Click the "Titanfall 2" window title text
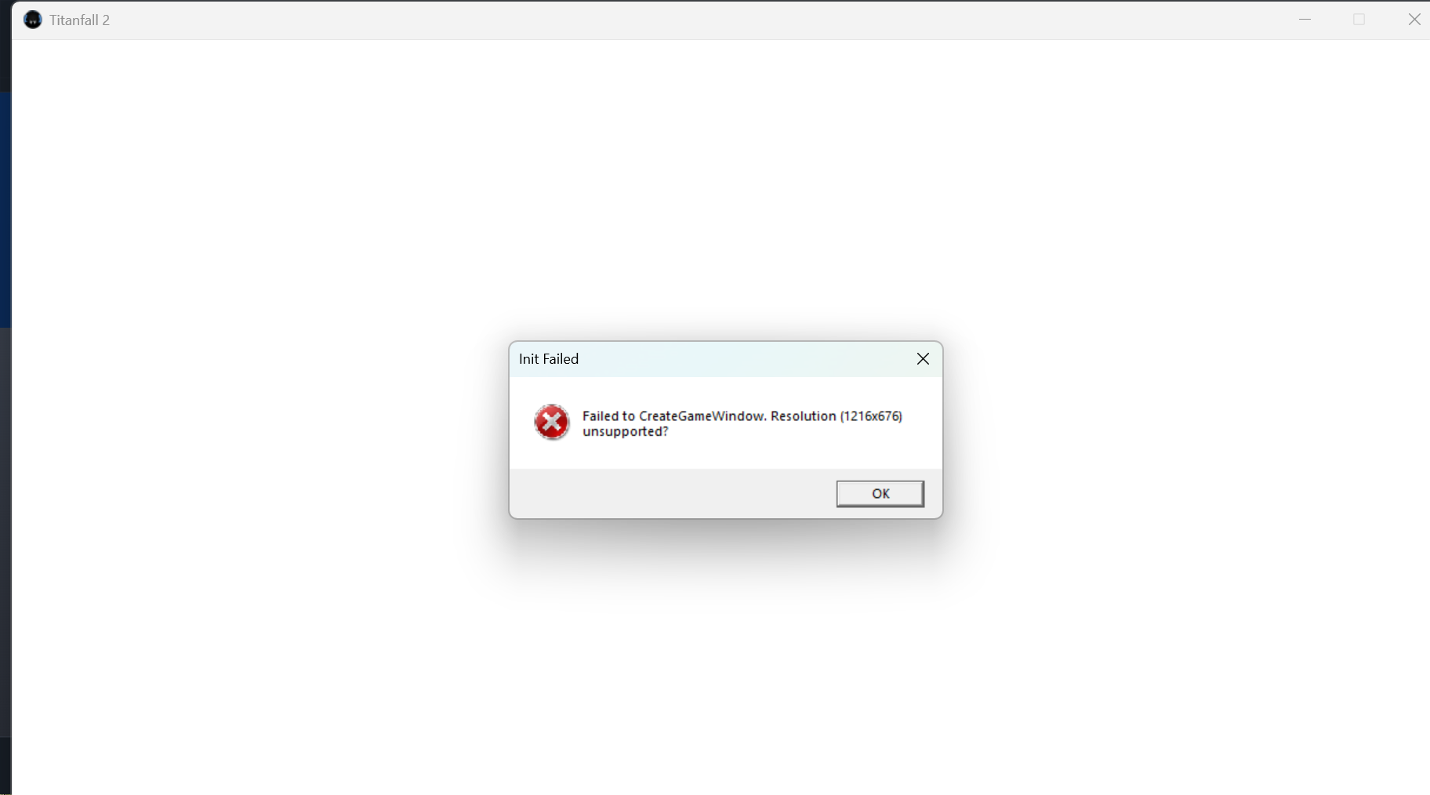The image size is (1430, 795). [79, 20]
